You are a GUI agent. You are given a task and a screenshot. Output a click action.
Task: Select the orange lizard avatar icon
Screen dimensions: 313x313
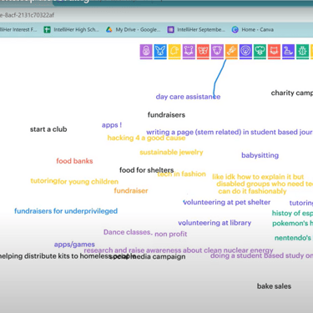pos(231,52)
